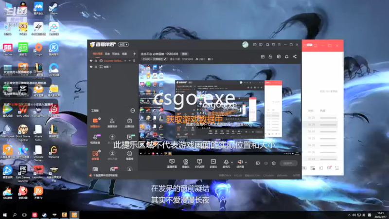Toggle the 扬声器 speaker

click(240, 164)
